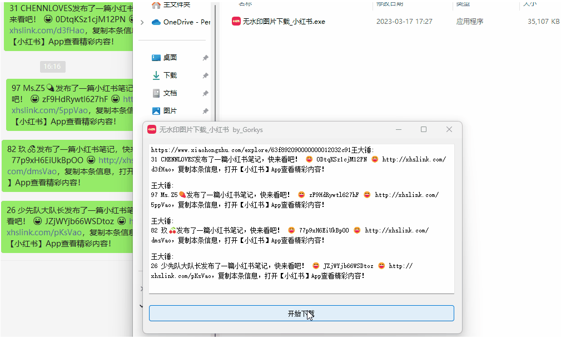This screenshot has height=339, width=561.
Task: Click the 82 玖 chat message bubble
Action: [67, 166]
